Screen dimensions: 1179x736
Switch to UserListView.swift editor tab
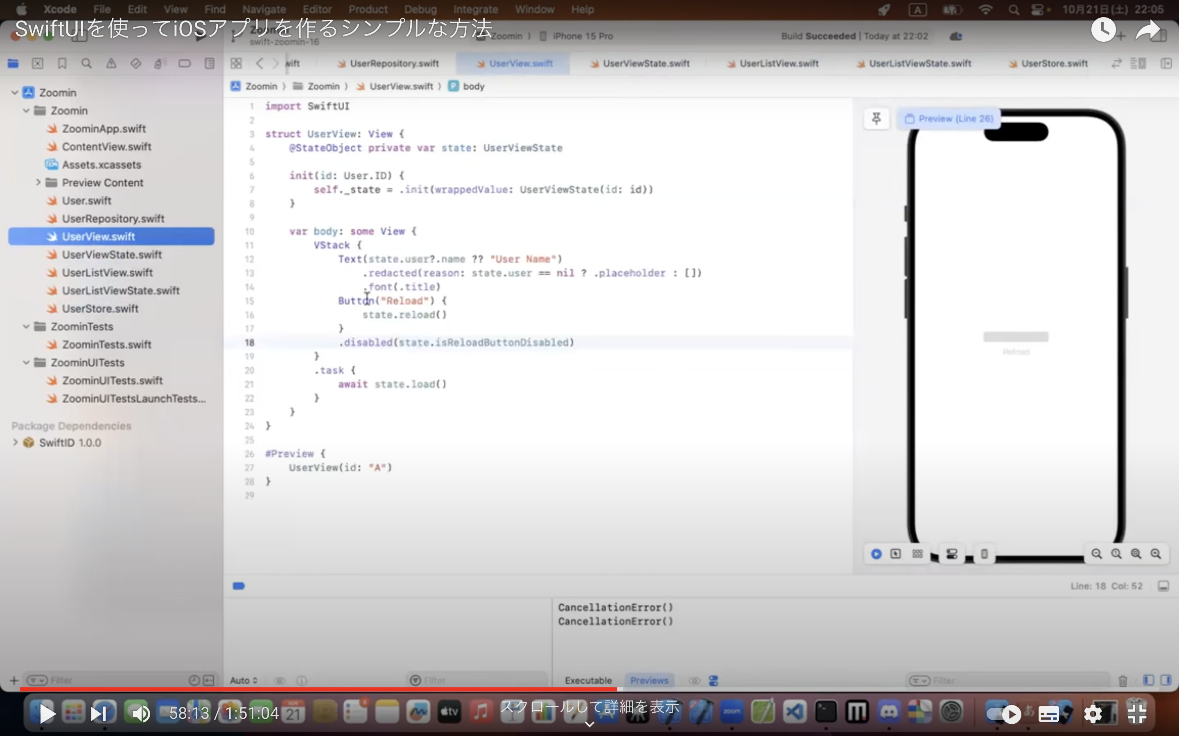click(x=778, y=63)
